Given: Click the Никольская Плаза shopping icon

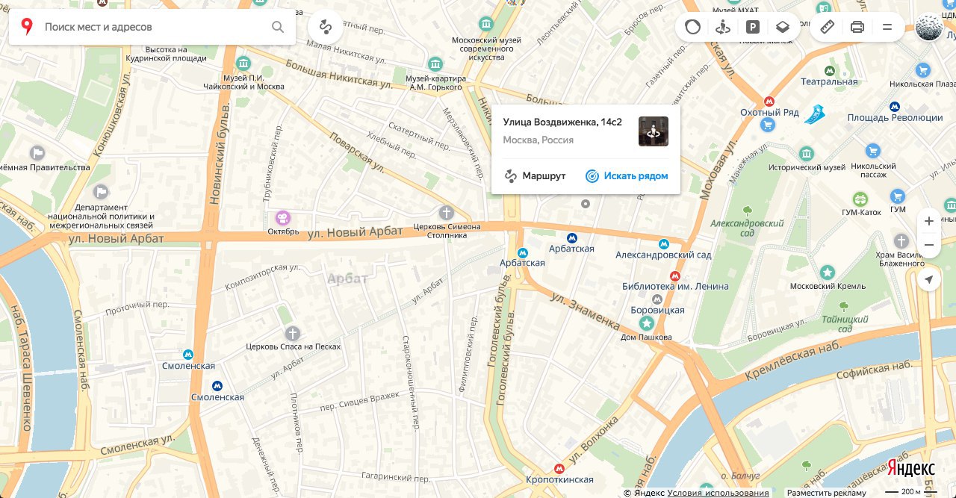Looking at the screenshot, I should pyautogui.click(x=923, y=71).
